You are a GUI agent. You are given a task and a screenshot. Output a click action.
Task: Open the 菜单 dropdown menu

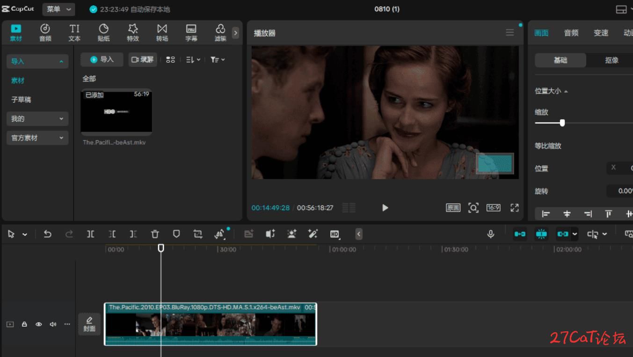coord(59,9)
